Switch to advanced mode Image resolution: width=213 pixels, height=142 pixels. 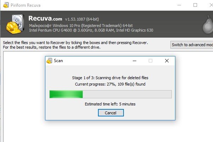point(192,45)
